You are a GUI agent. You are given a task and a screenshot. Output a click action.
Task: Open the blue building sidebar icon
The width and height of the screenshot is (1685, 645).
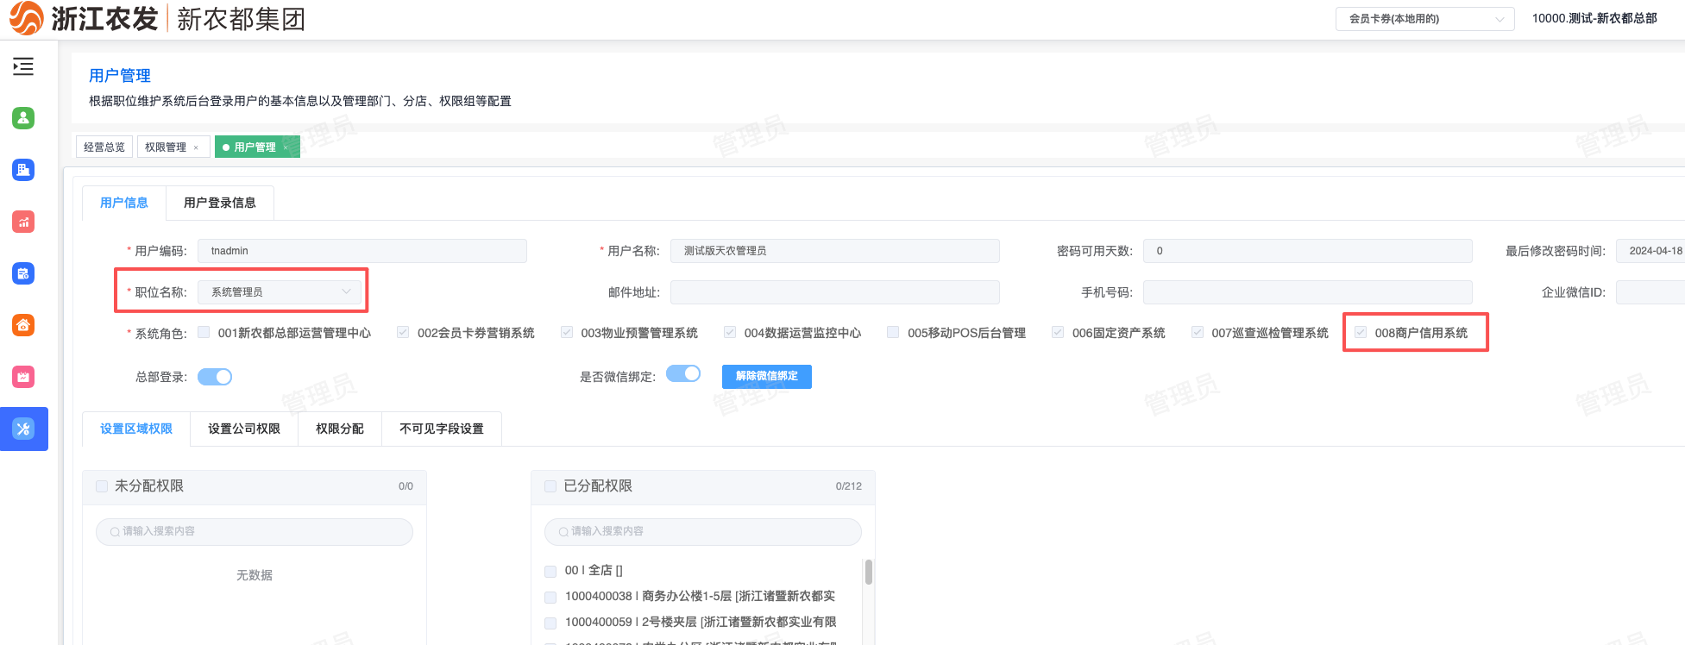(x=23, y=170)
